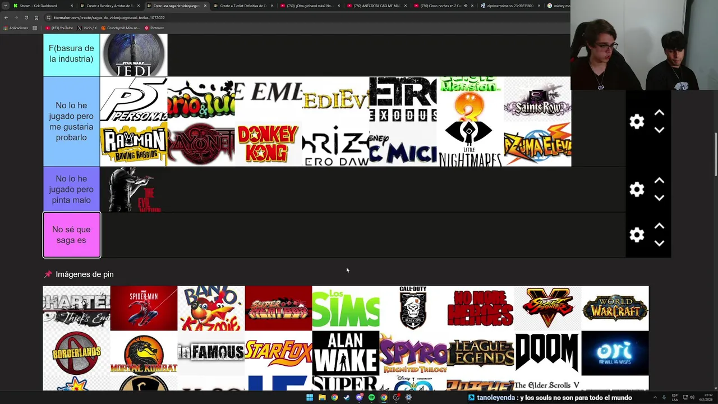Move 'pinta malo' row up with arrow
The width and height of the screenshot is (718, 404).
point(659,181)
